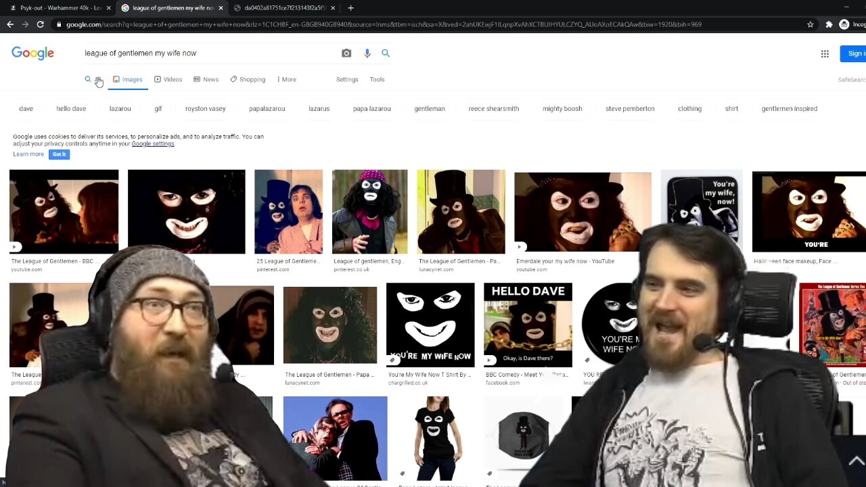This screenshot has height=487, width=866.
Task: Open the Google settings link
Action: 153,144
